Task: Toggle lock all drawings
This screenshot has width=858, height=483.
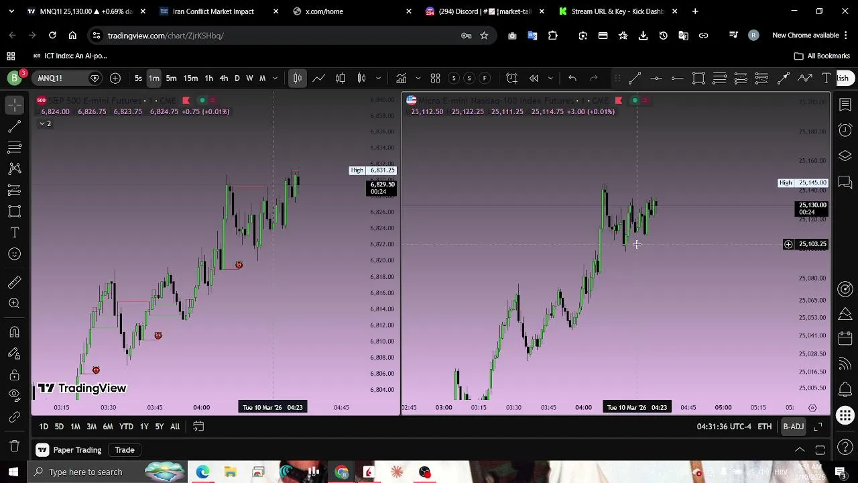Action: tap(15, 374)
